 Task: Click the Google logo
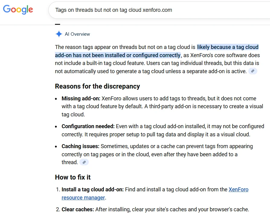point(18,10)
